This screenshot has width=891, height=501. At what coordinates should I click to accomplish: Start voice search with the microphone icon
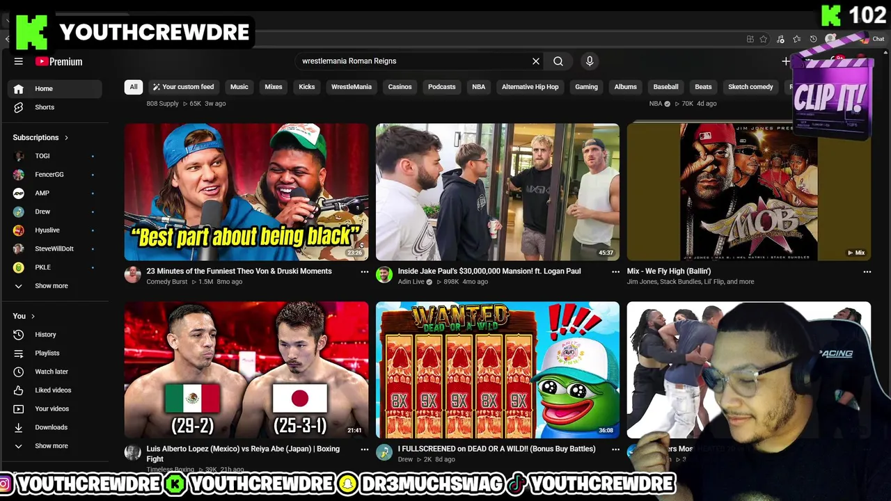pos(590,61)
